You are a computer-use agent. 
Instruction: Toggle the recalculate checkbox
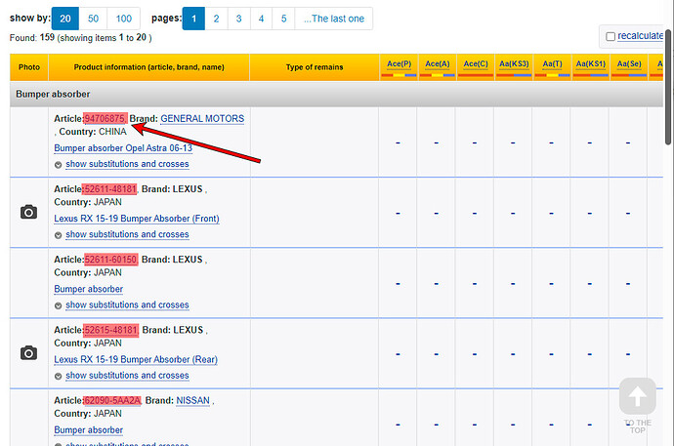coord(611,36)
